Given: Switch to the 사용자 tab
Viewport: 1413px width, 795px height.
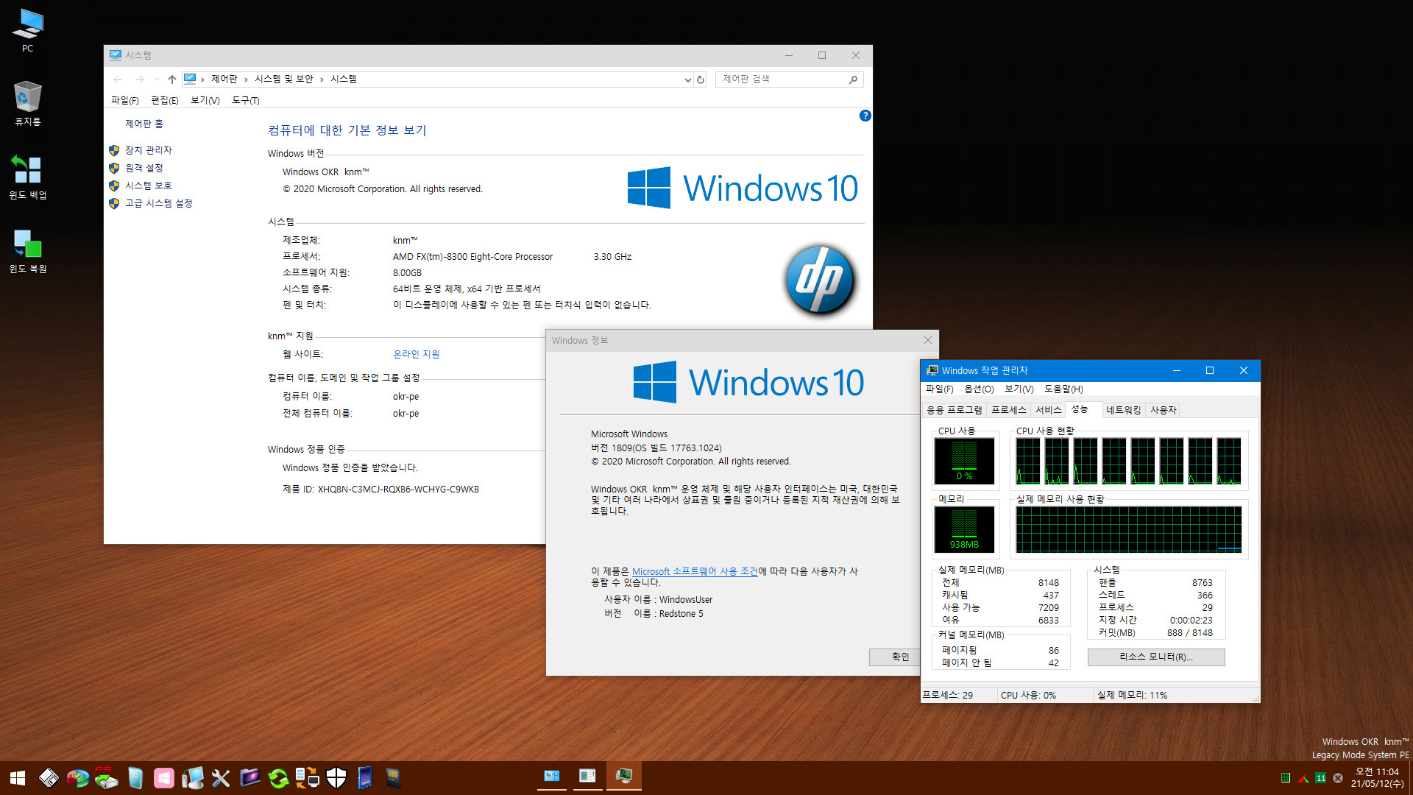Looking at the screenshot, I should [1163, 410].
